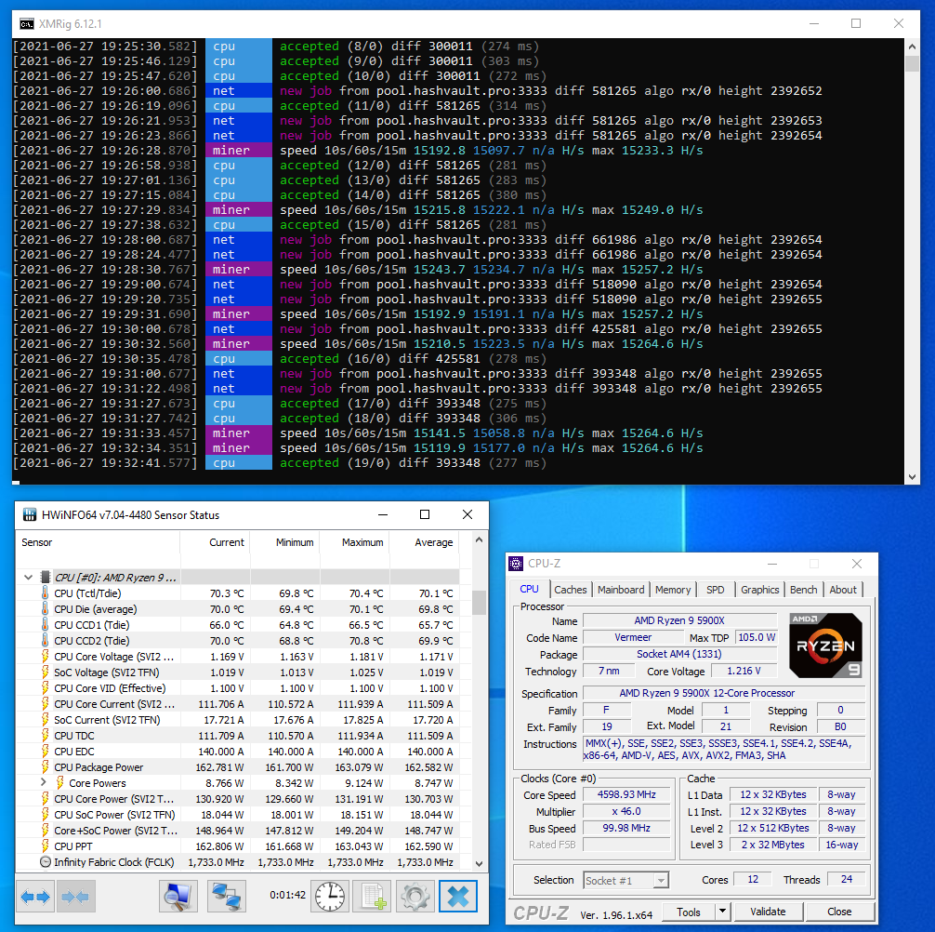The image size is (935, 932).
Task: Collapse the CPU [#0] AMD Ryzen 9 sensor group
Action: pyautogui.click(x=28, y=577)
